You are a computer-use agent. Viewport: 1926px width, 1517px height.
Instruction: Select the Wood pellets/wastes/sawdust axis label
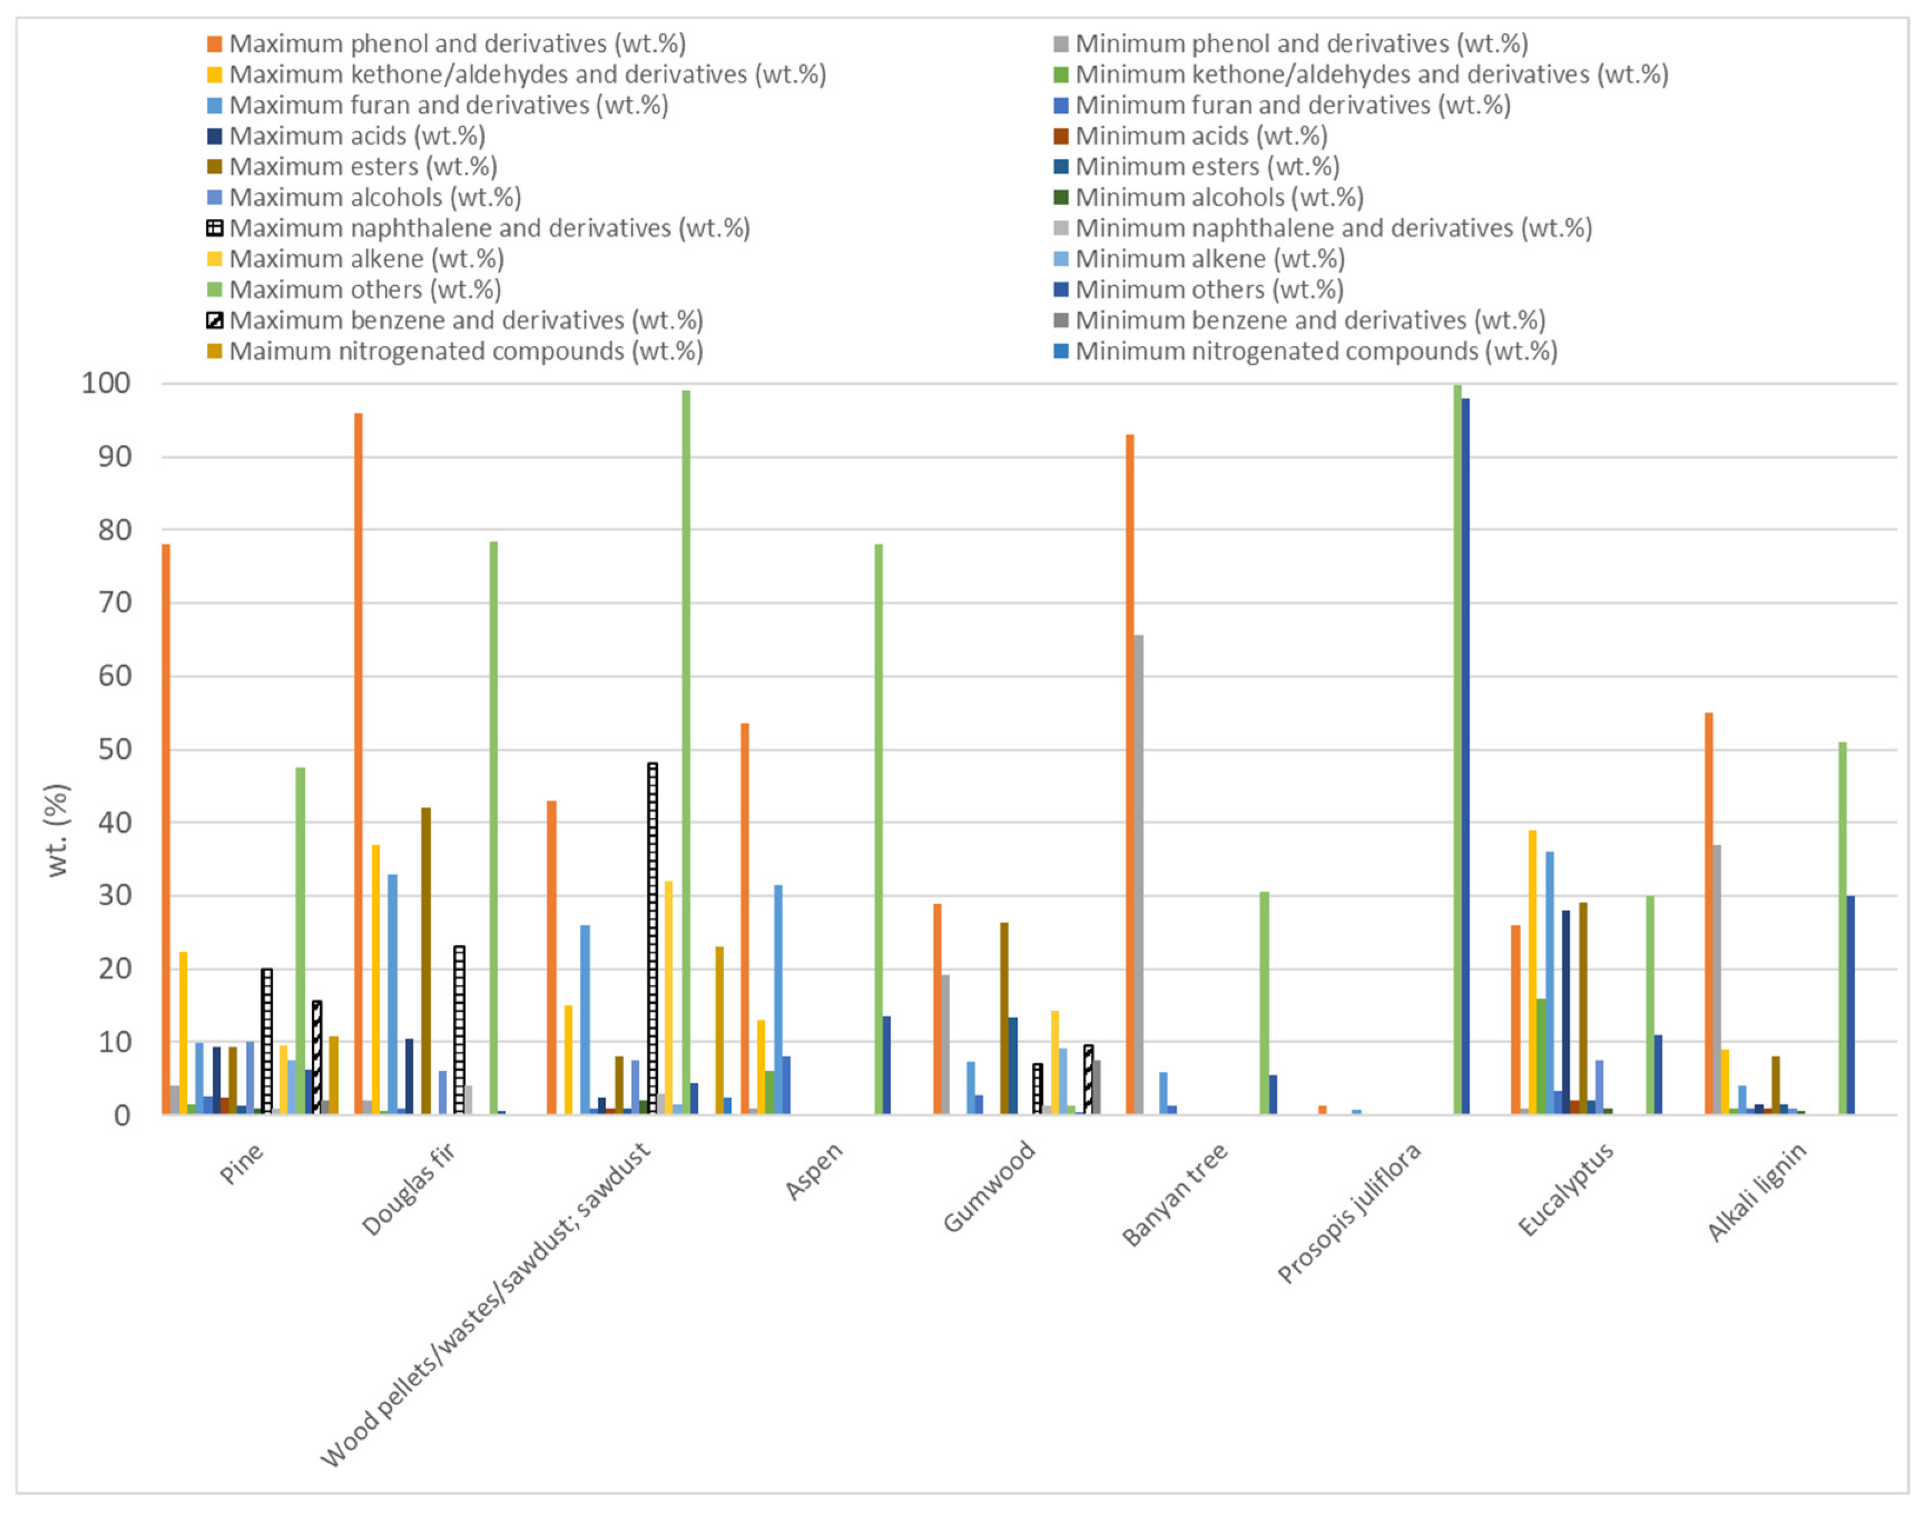point(485,1304)
